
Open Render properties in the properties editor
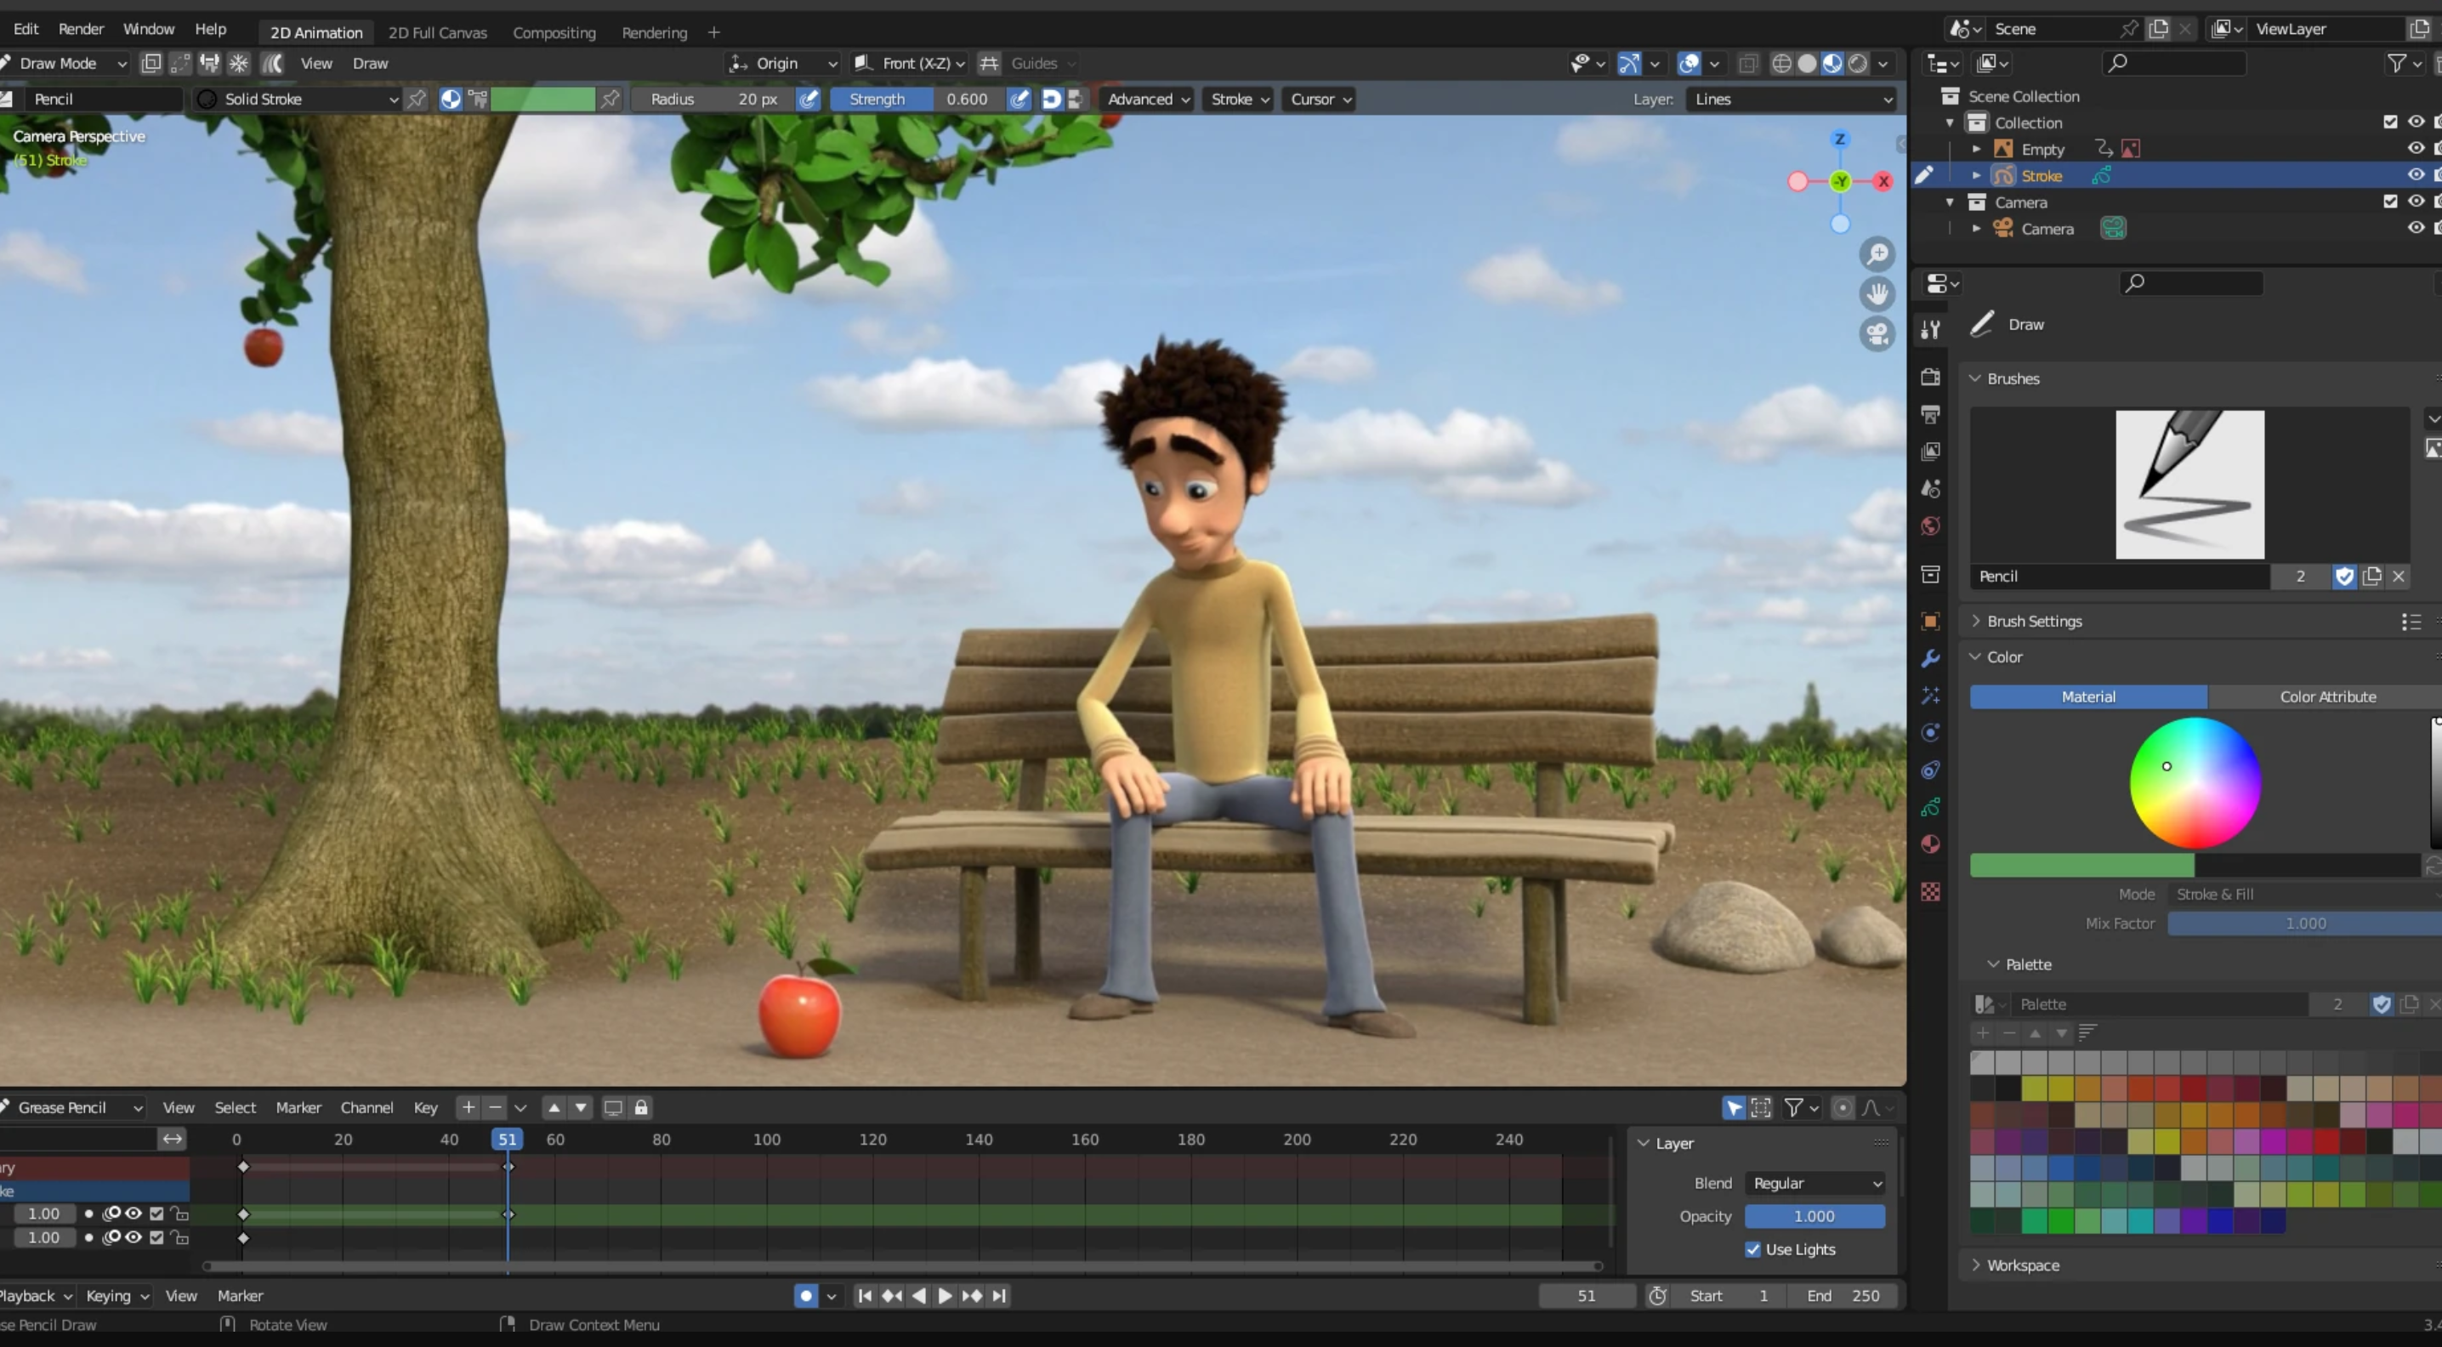coord(1930,378)
